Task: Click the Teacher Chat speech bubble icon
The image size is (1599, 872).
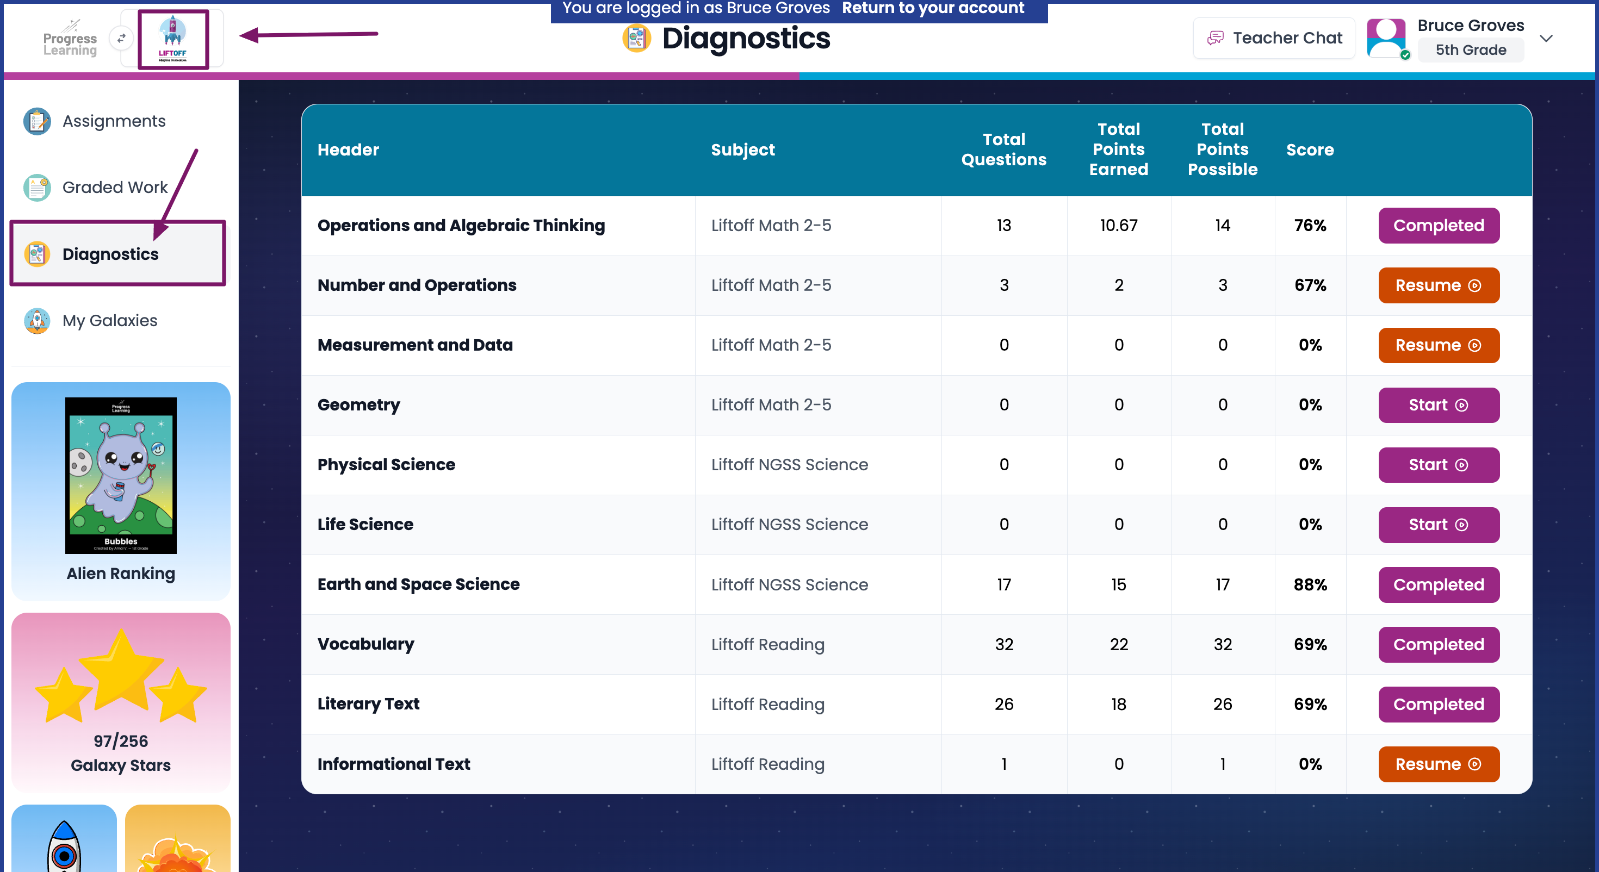Action: click(x=1215, y=39)
